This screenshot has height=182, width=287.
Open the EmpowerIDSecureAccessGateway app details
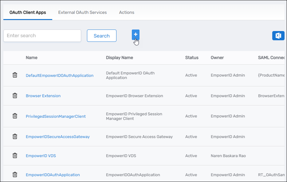click(x=58, y=136)
